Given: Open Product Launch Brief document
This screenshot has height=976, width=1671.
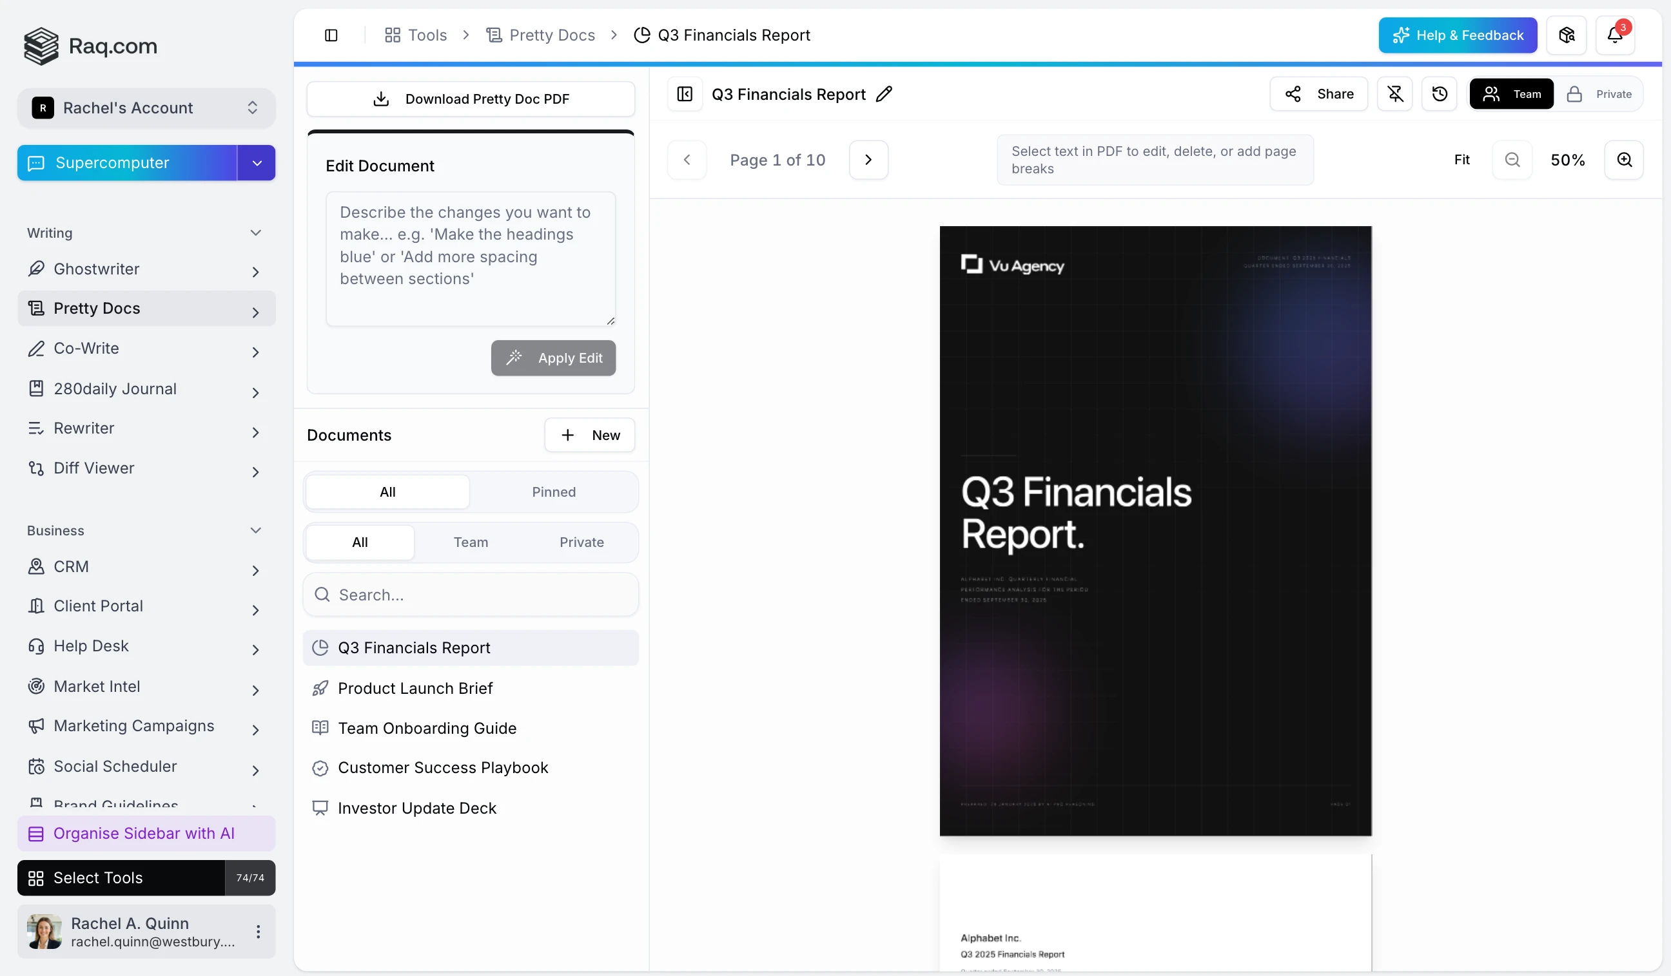Looking at the screenshot, I should [x=471, y=689].
